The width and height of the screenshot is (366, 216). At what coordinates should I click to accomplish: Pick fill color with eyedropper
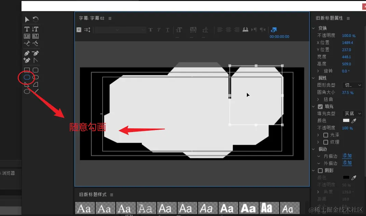[354, 121]
